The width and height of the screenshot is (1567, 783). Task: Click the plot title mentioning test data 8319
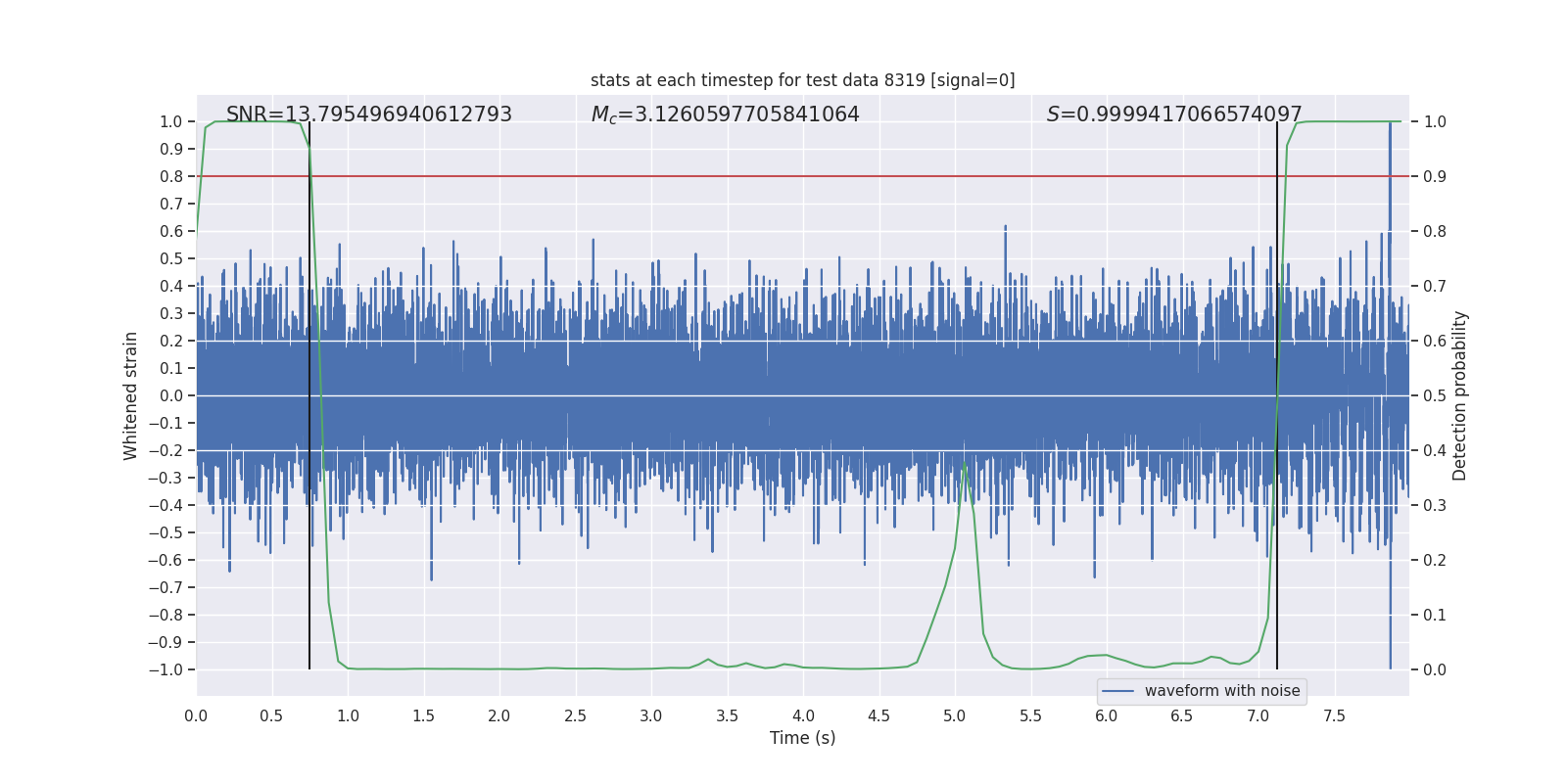click(802, 80)
